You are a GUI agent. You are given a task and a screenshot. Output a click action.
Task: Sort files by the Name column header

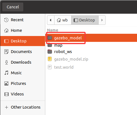coord(53,30)
